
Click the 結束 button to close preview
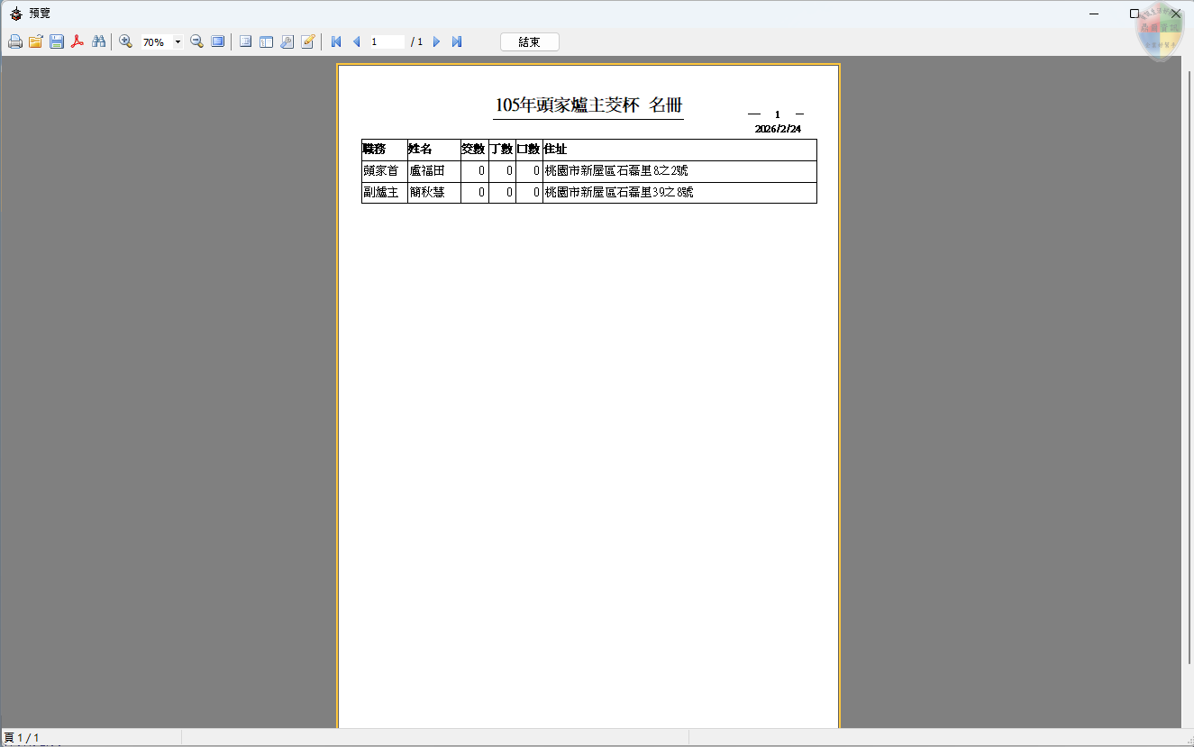click(530, 41)
